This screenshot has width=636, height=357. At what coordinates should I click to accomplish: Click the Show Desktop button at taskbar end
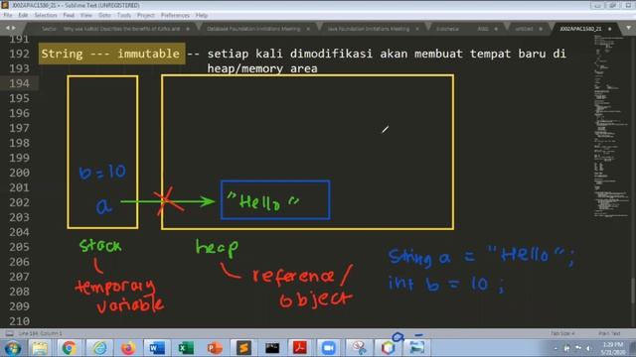(633, 348)
